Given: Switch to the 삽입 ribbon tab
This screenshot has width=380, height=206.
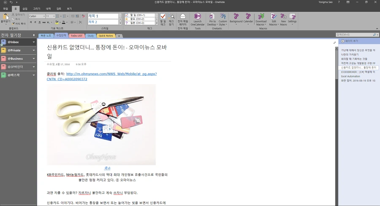Looking at the screenshot, I should tap(25, 9).
